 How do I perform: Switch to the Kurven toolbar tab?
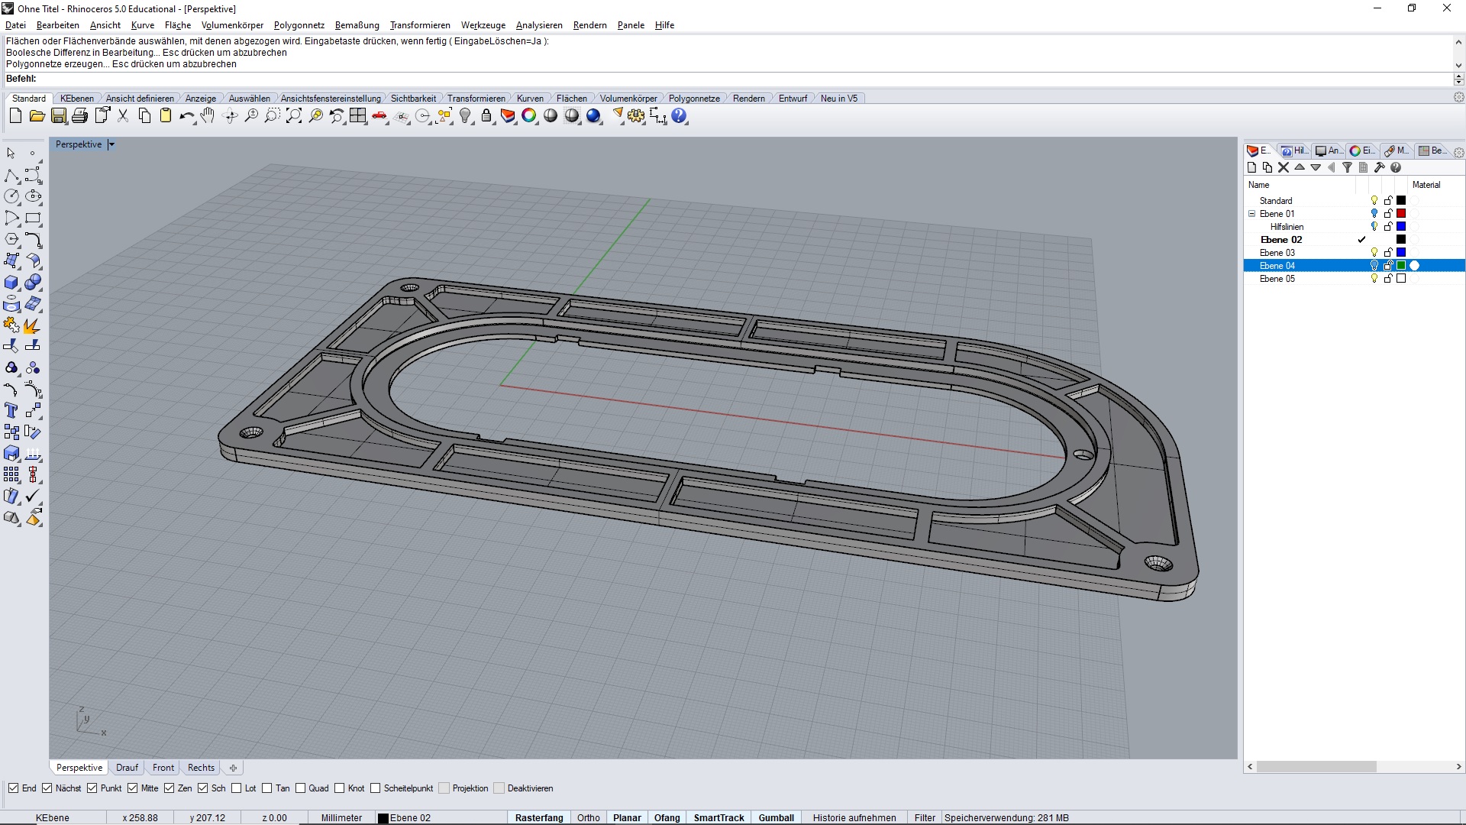pyautogui.click(x=530, y=99)
